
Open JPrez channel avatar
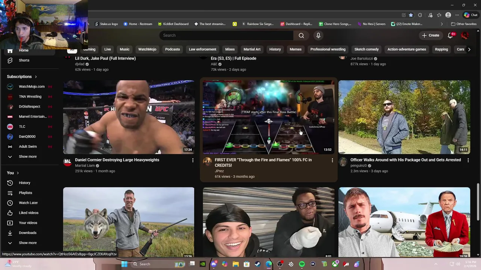207,162
